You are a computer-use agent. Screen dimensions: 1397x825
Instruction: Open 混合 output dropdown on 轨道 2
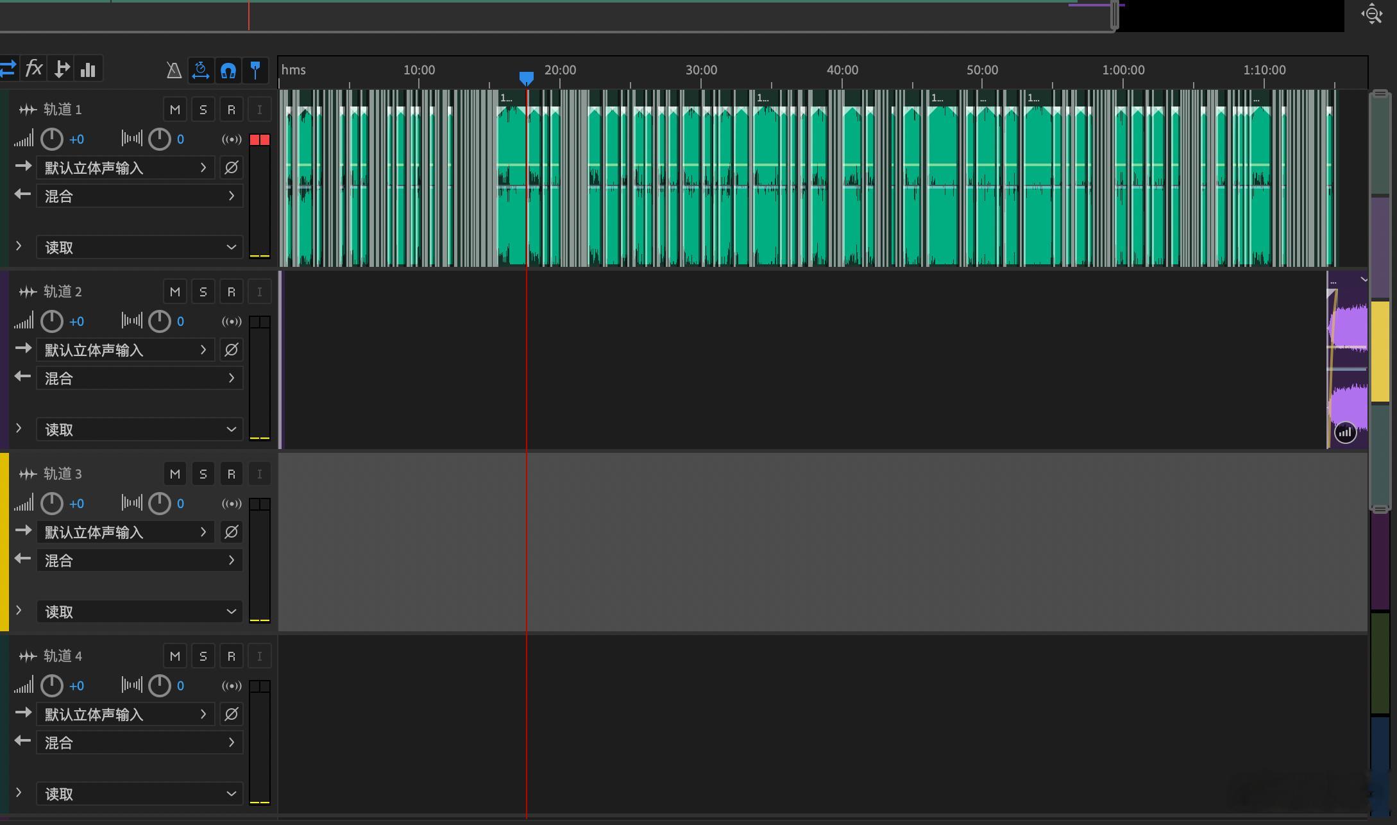(140, 378)
